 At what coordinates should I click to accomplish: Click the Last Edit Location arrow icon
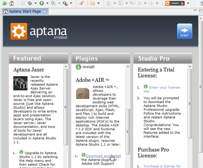[x=132, y=3]
